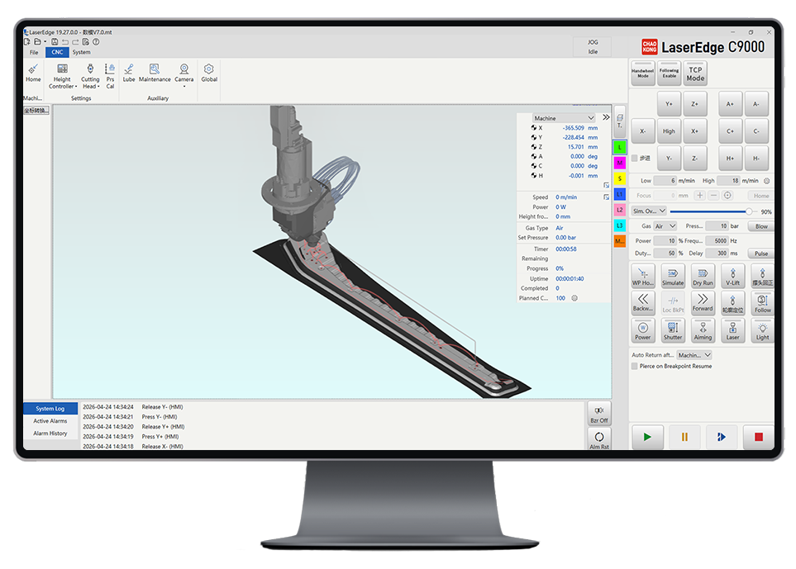Click the orange pause button

[684, 437]
